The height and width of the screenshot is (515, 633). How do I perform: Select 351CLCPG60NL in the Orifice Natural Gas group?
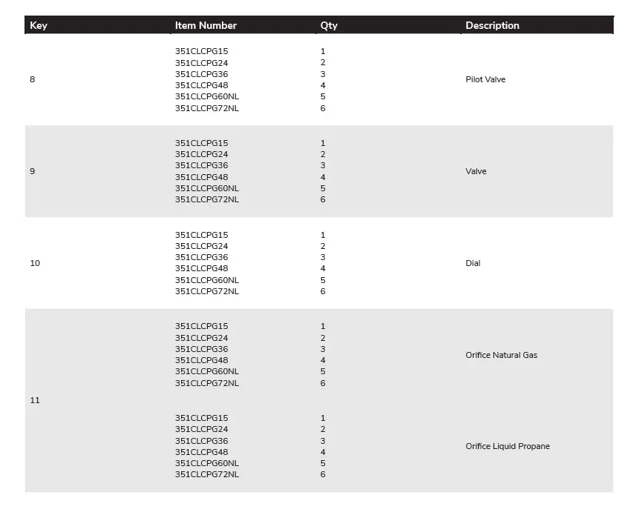[207, 371]
